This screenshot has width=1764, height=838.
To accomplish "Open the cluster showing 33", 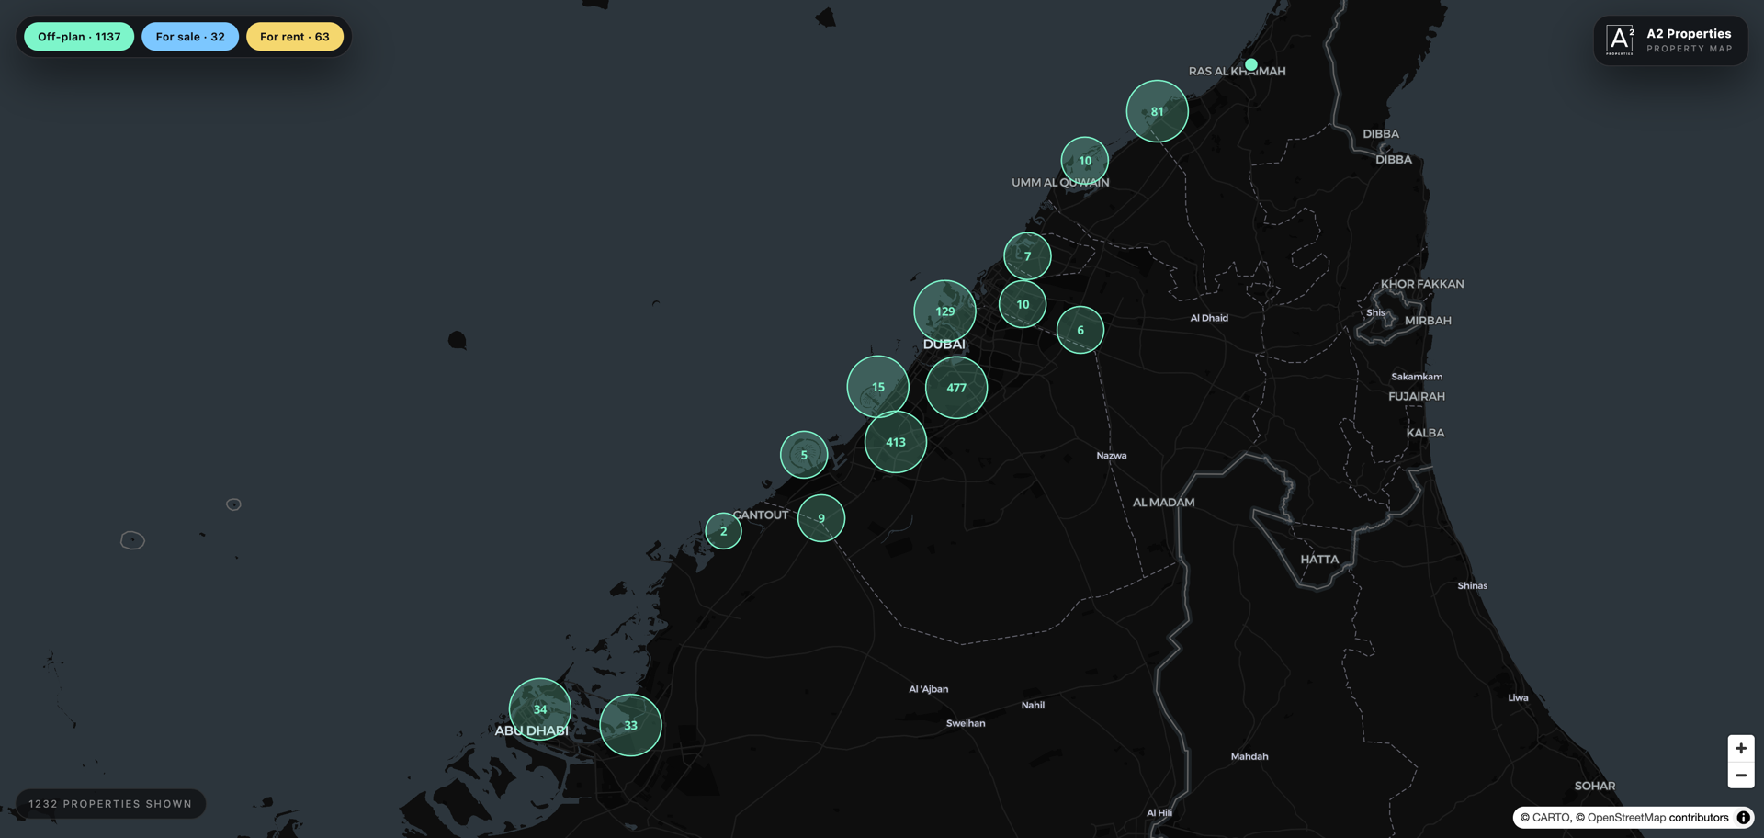I will click(631, 725).
